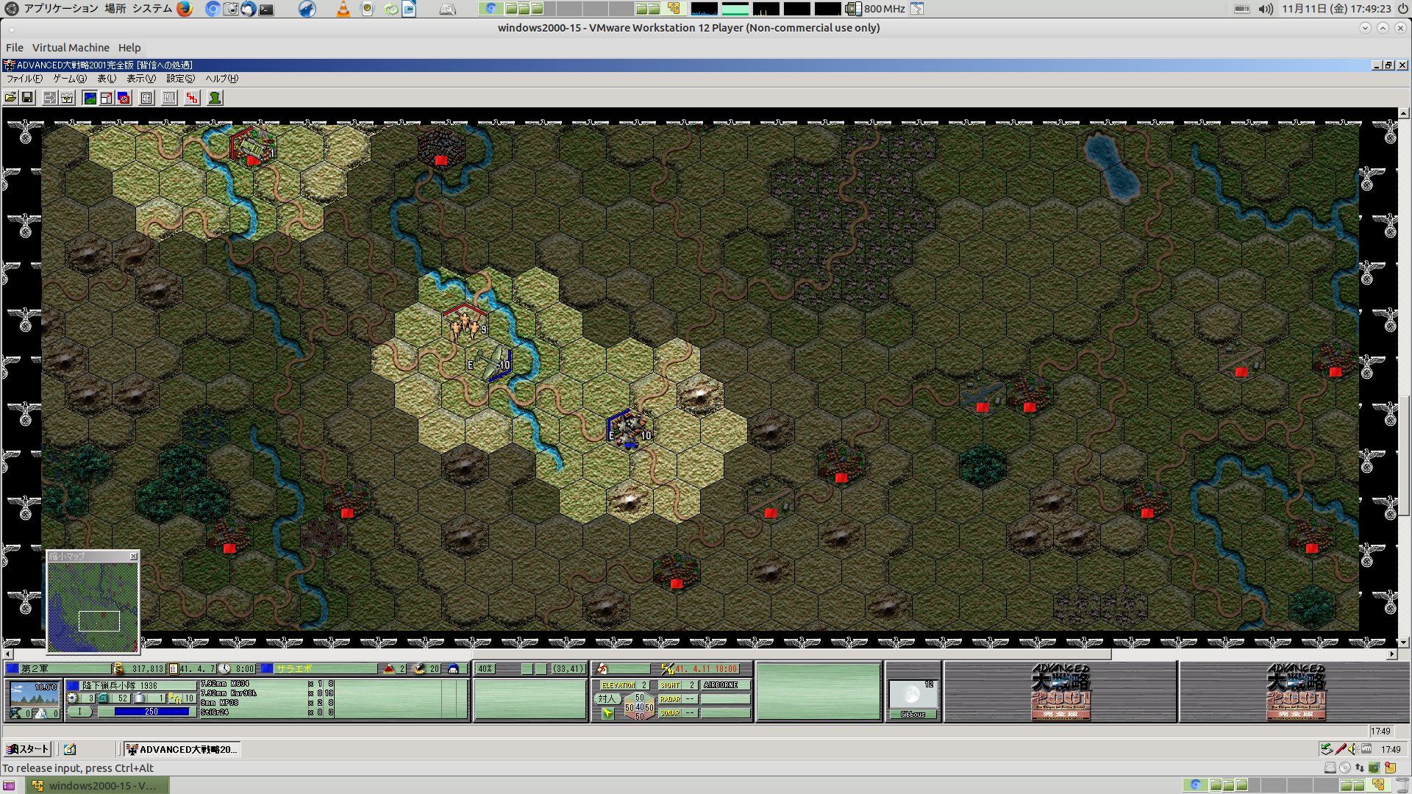1412x794 pixels.
Task: Click the blue-red nation flag toolbar icon
Action: [124, 98]
